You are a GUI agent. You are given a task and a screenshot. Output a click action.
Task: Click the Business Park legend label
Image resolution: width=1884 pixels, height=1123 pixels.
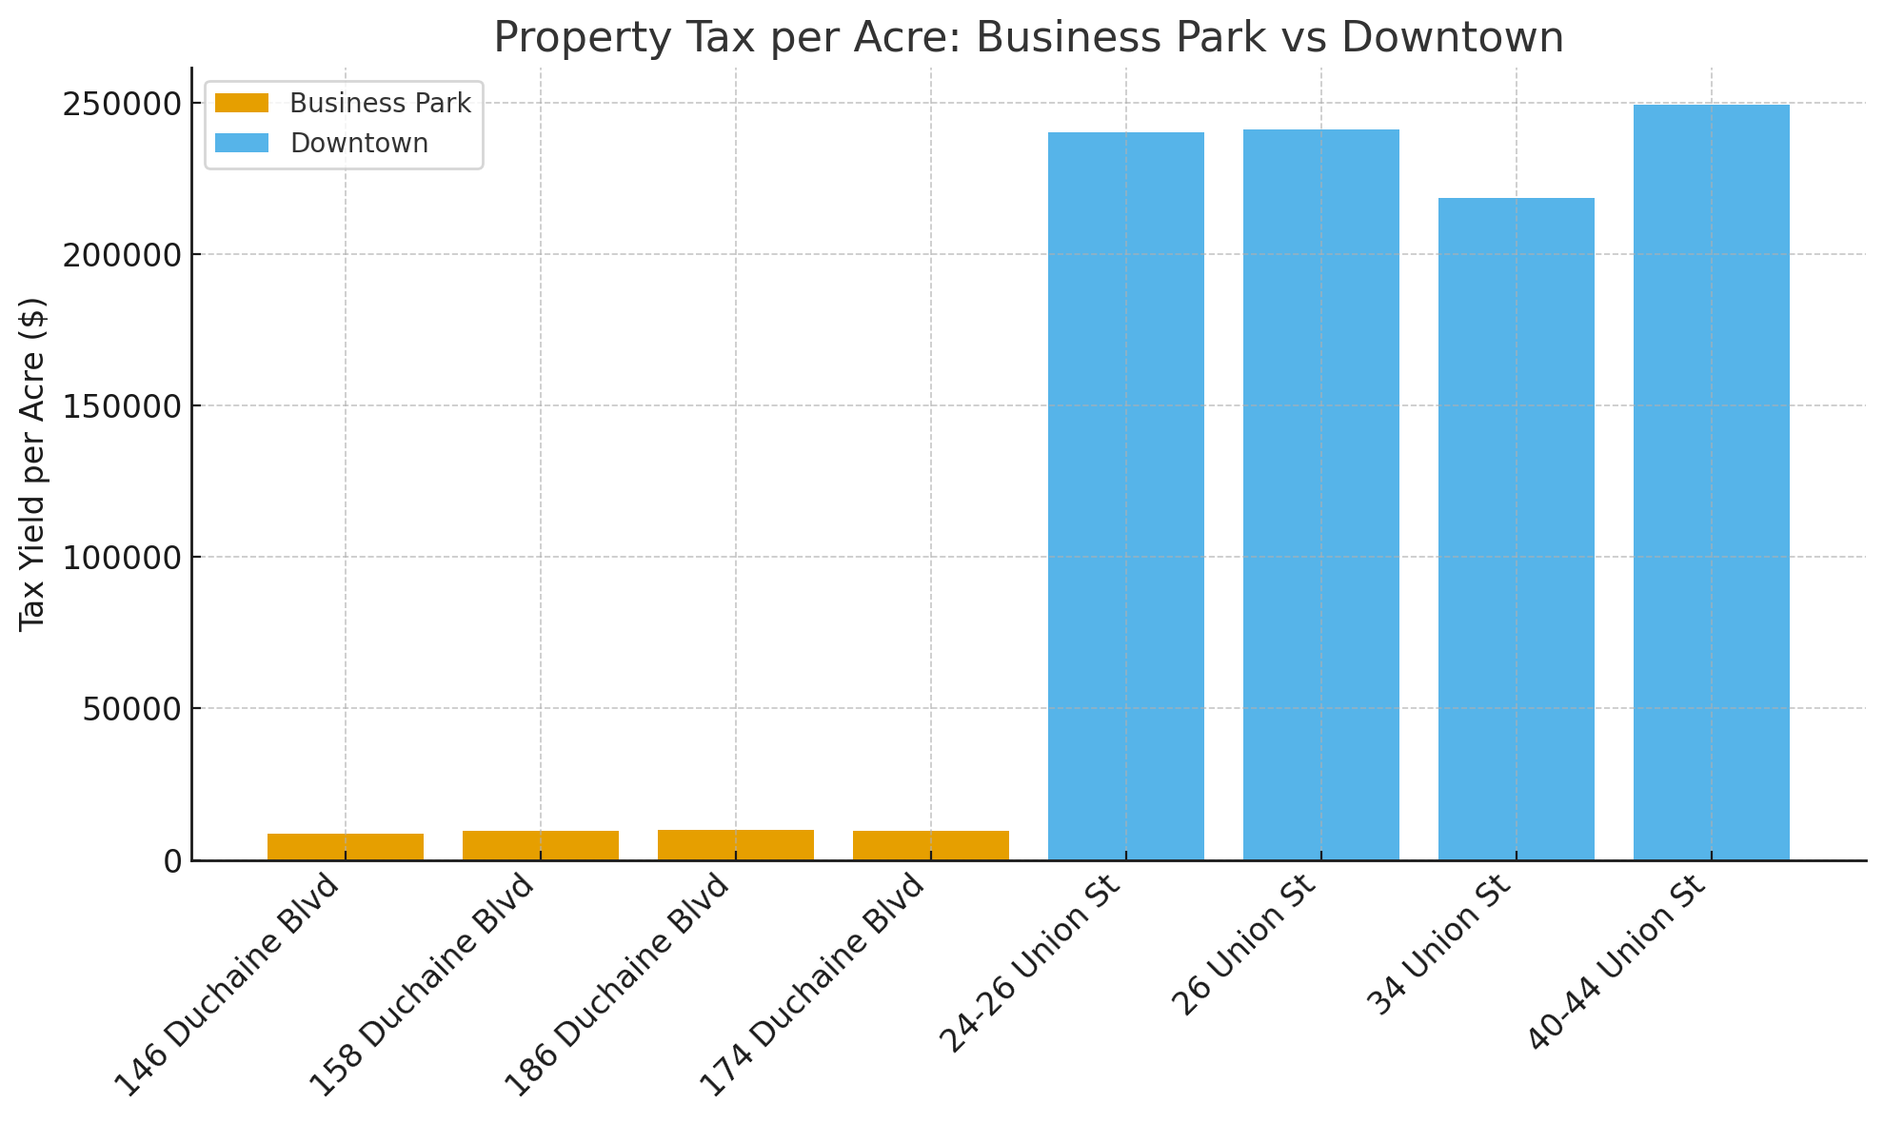point(380,103)
